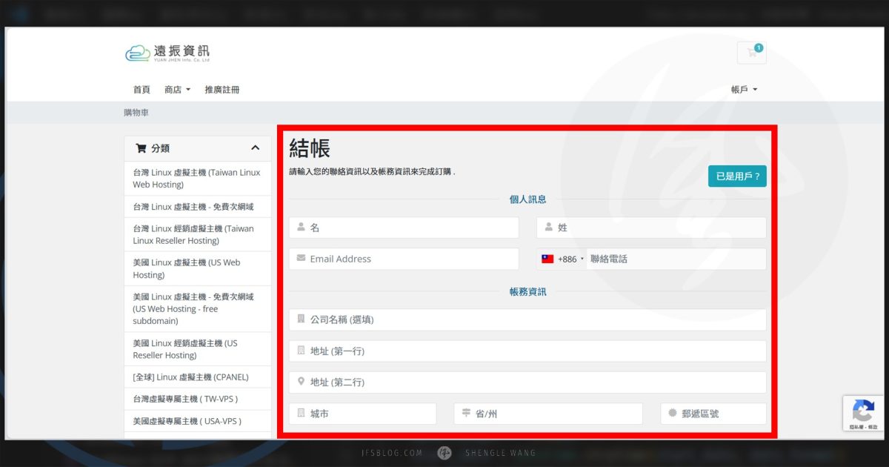Click the 已是用戶? button

coord(737,176)
